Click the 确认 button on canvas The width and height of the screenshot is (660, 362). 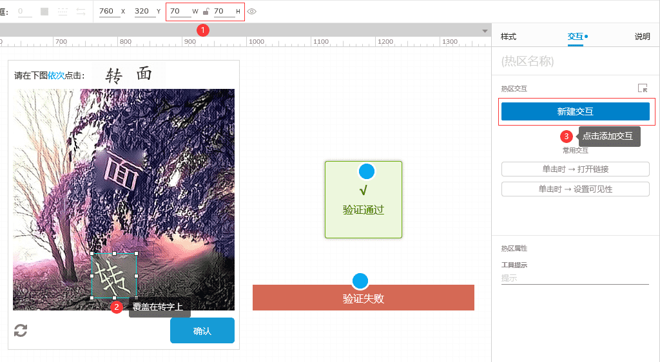point(202,331)
